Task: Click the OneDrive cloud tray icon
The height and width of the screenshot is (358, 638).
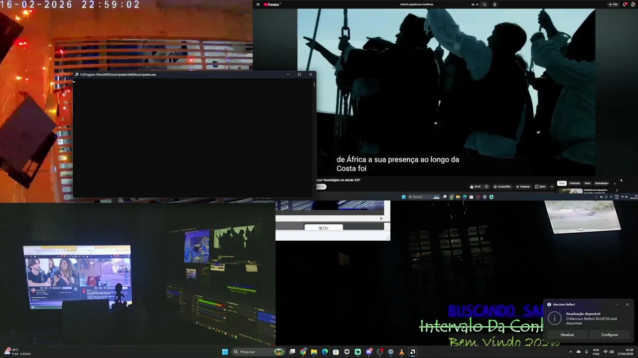Action: [579, 352]
